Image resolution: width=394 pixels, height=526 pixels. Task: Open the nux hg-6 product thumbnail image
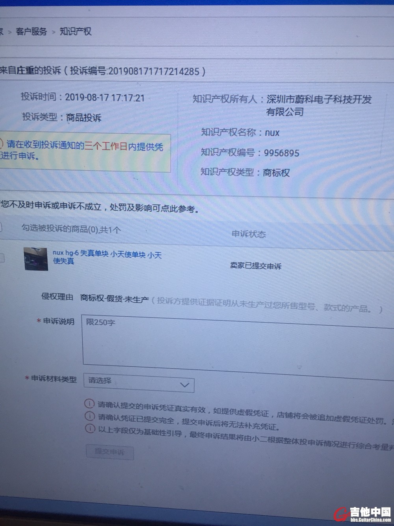pos(36,259)
